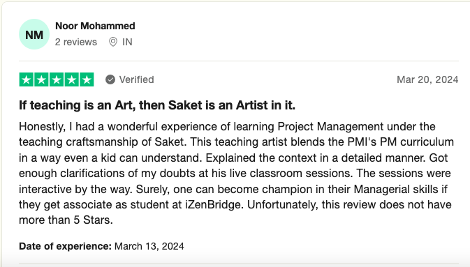470x267 pixels.
Task: Click the 'Verified' label text
Action: coord(136,79)
